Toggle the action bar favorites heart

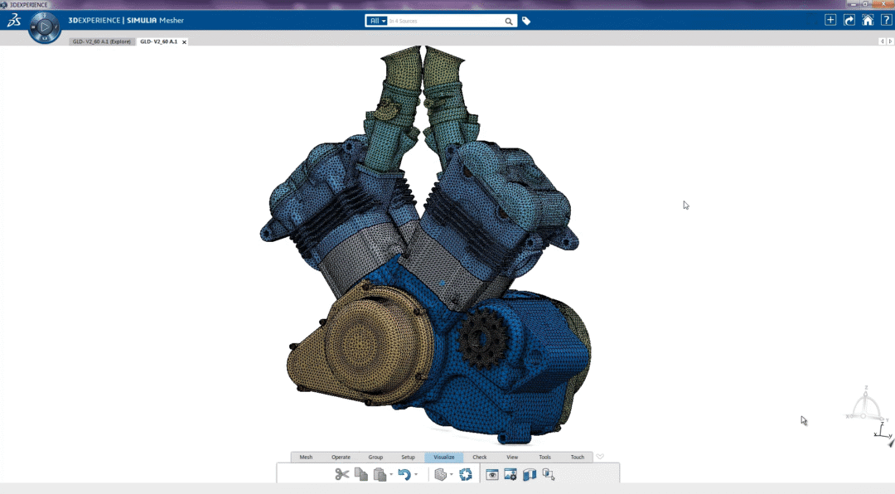(x=600, y=457)
